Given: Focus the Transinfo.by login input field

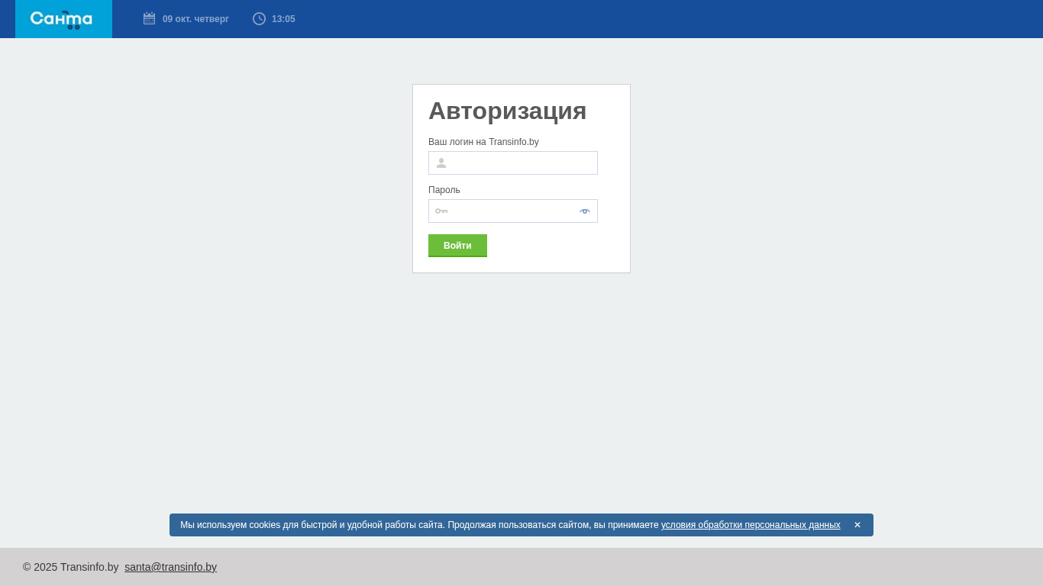Looking at the screenshot, I should [513, 163].
